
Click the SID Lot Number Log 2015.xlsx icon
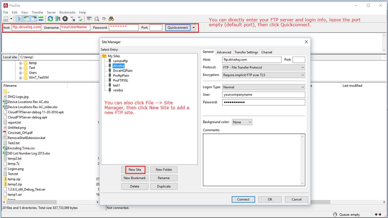pos(5,153)
